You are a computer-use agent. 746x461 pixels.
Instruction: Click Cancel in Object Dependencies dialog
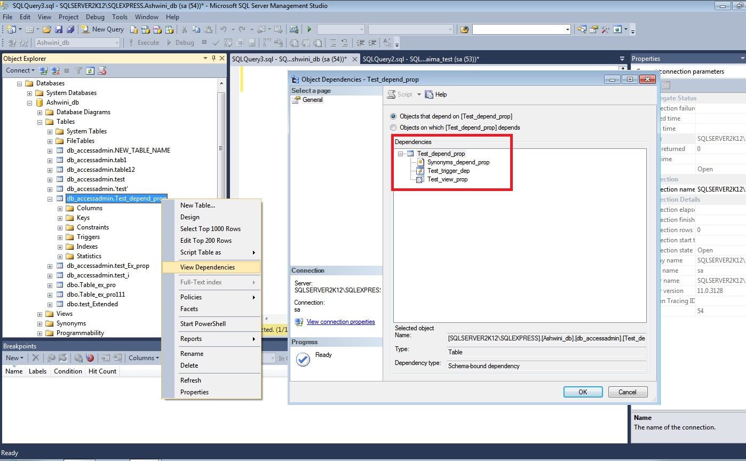[x=628, y=392]
